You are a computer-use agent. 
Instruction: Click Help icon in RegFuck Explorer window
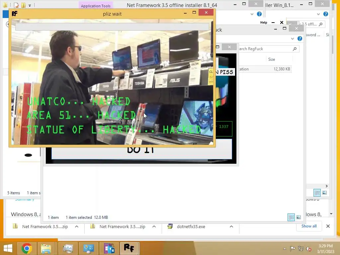click(x=300, y=39)
